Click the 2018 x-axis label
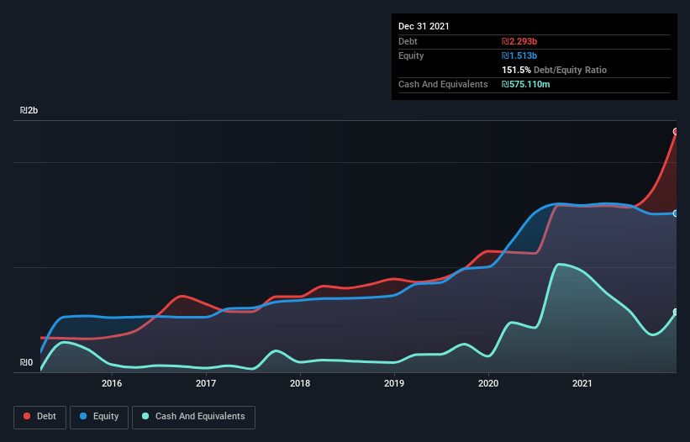Image resolution: width=690 pixels, height=442 pixels. pyautogui.click(x=300, y=383)
